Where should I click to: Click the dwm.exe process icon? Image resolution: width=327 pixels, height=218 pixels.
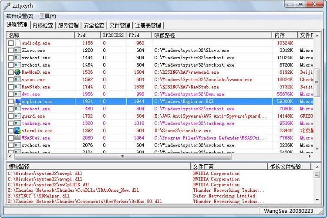tap(17, 94)
